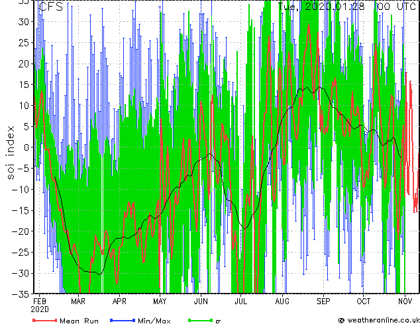This screenshot has height=324, width=420.
Task: Select the AUG month label
Action: pyautogui.click(x=282, y=302)
